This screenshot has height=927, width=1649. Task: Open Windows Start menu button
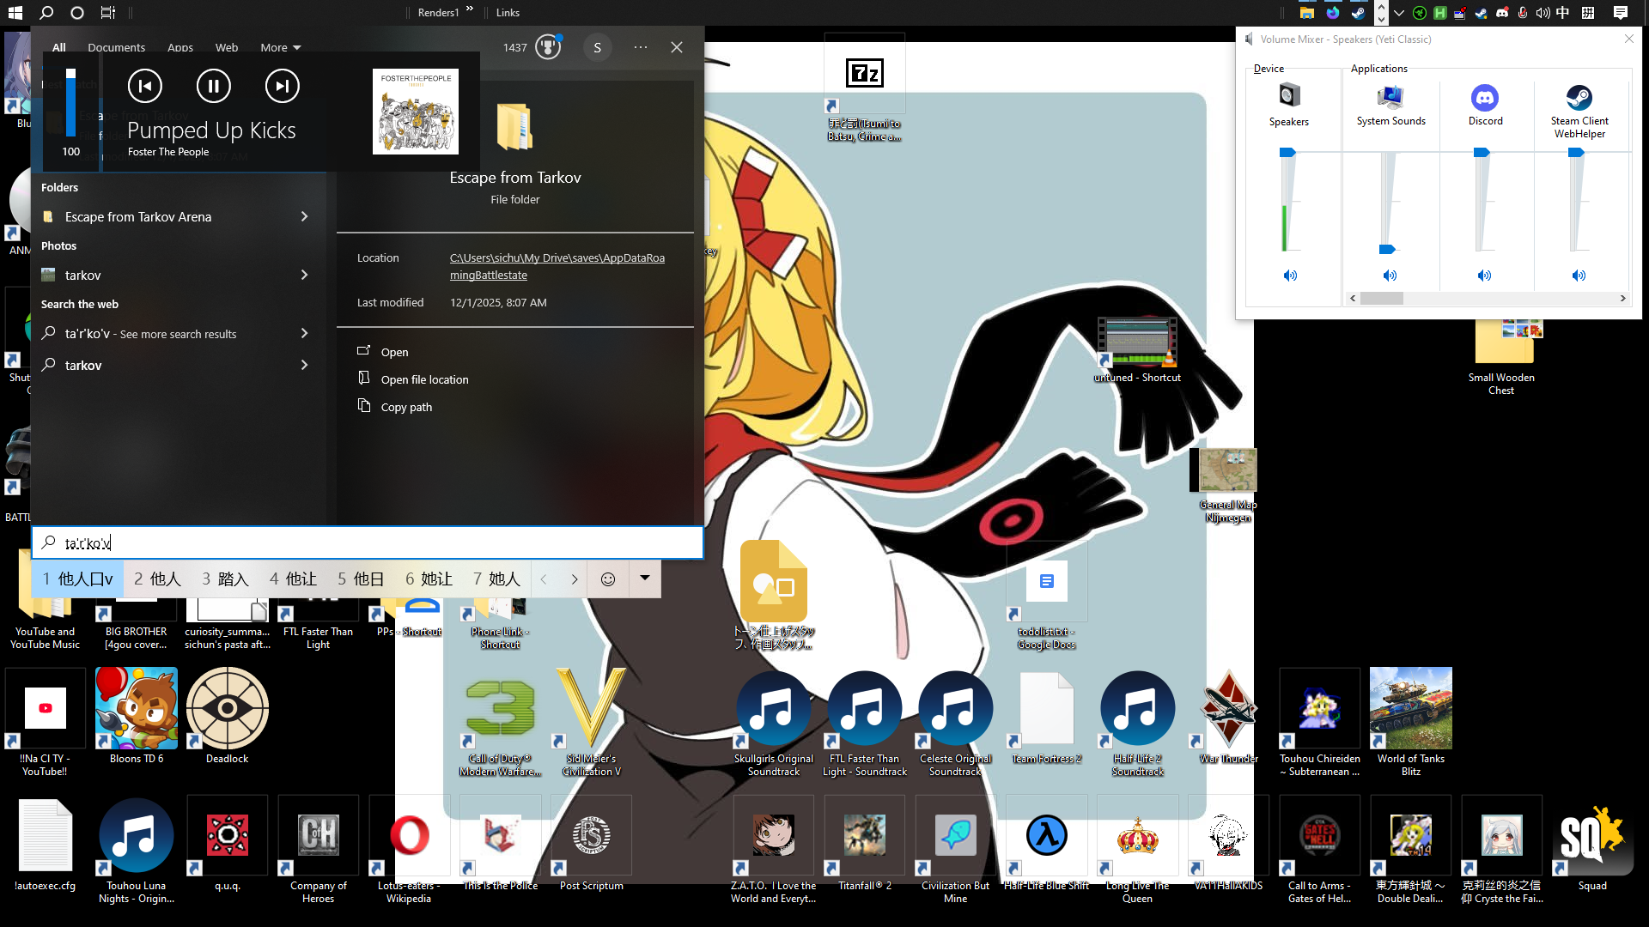pyautogui.click(x=15, y=13)
